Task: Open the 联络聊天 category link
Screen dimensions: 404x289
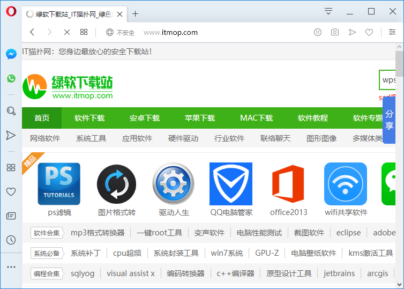Action: coord(275,138)
